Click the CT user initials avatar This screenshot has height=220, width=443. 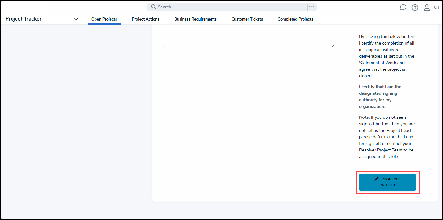(x=437, y=7)
